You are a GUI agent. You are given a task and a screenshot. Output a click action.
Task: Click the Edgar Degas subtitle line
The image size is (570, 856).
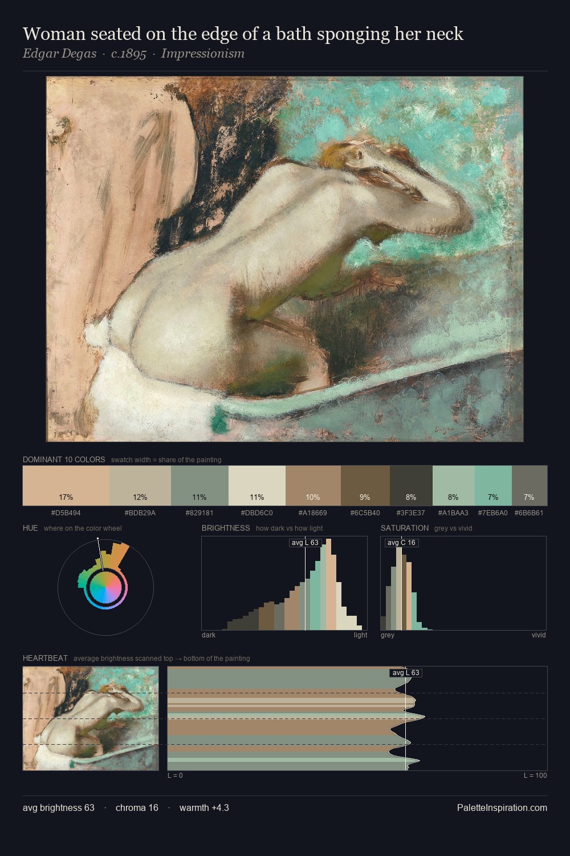pyautogui.click(x=133, y=54)
